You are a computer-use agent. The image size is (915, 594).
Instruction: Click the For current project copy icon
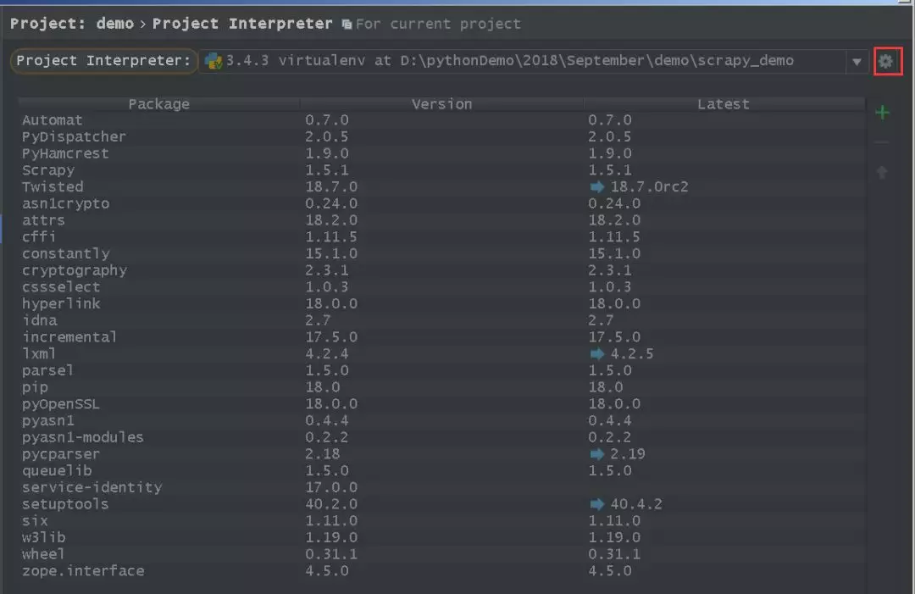pos(347,25)
